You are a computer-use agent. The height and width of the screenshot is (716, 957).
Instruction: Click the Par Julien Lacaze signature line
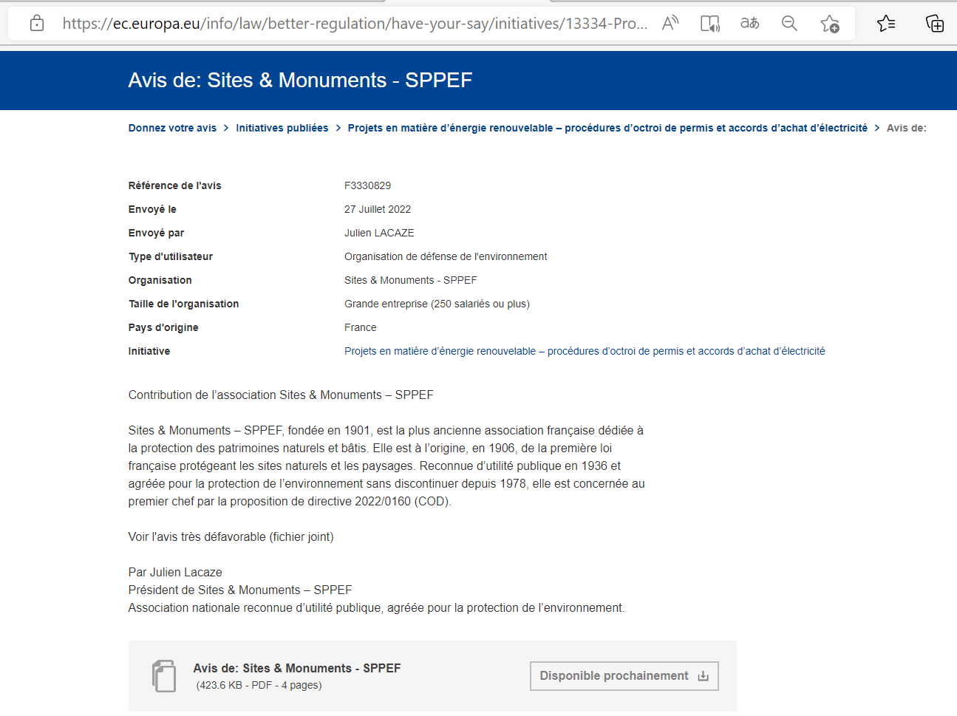[x=175, y=572]
